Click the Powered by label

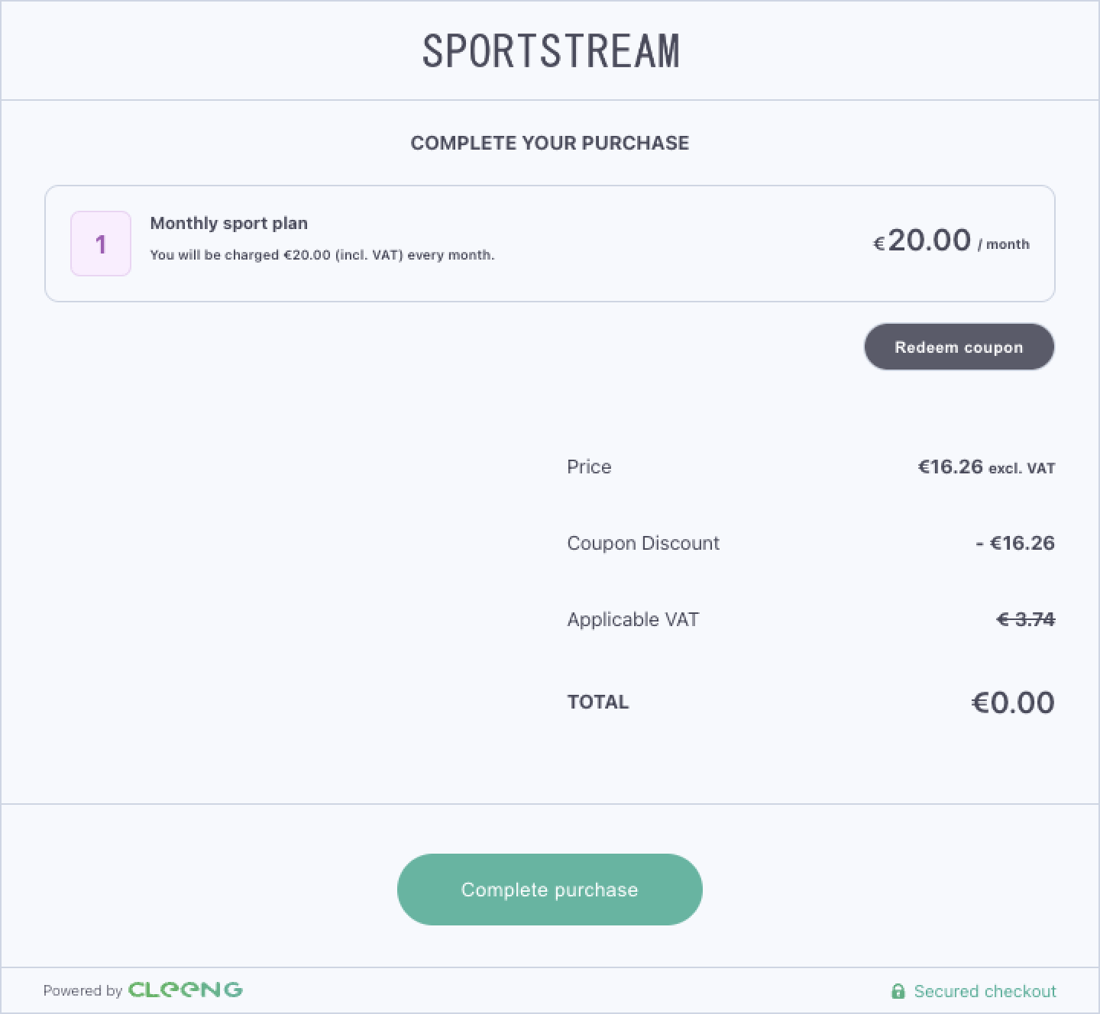click(x=82, y=990)
